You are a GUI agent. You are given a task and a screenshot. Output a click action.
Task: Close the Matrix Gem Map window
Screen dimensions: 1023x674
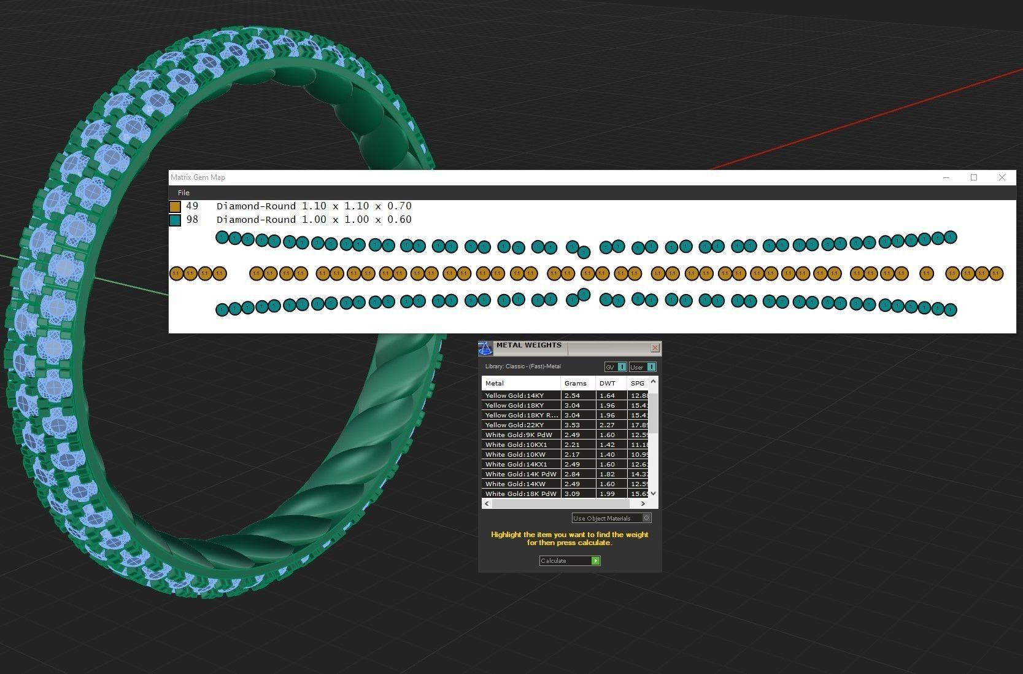(x=1002, y=177)
